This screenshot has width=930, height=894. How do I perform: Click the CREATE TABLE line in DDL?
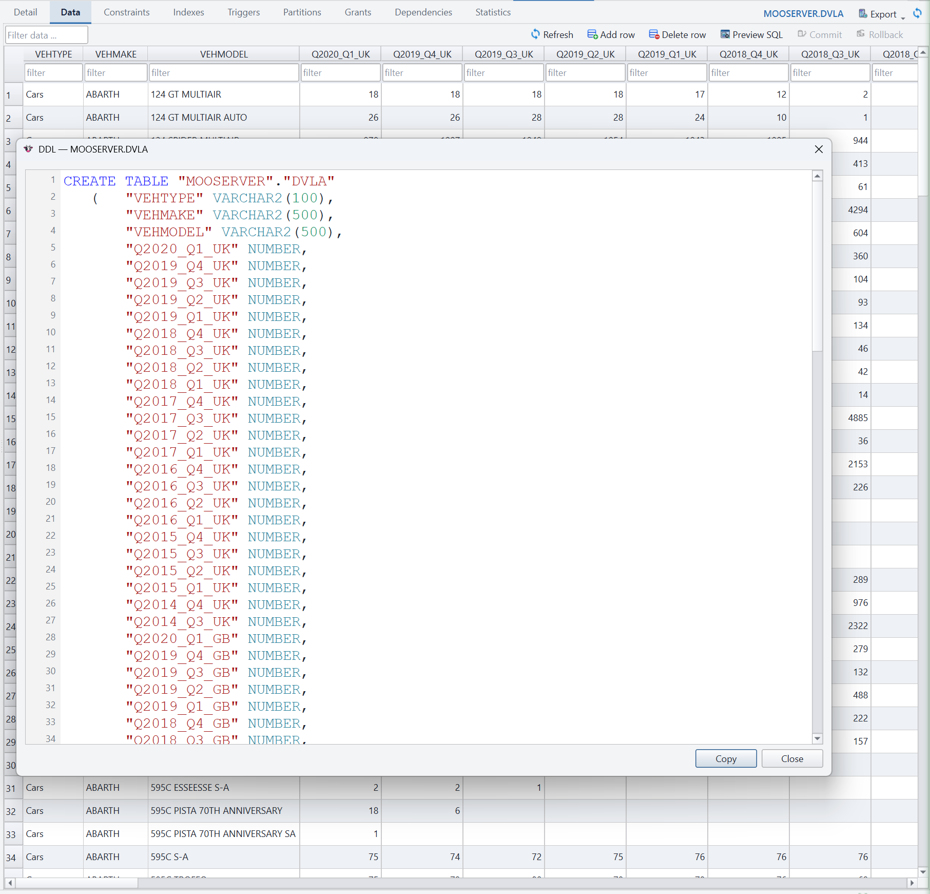[x=199, y=181]
